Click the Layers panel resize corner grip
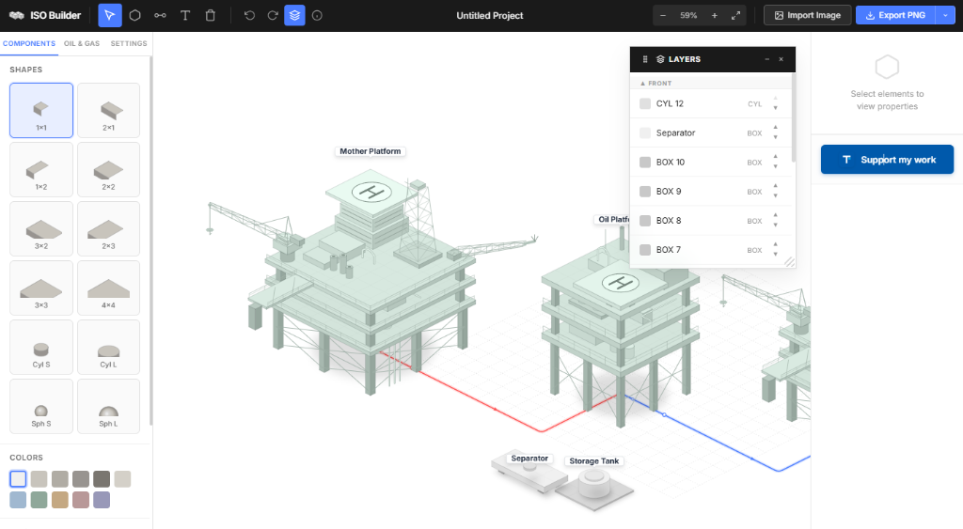The image size is (963, 529). click(x=790, y=261)
